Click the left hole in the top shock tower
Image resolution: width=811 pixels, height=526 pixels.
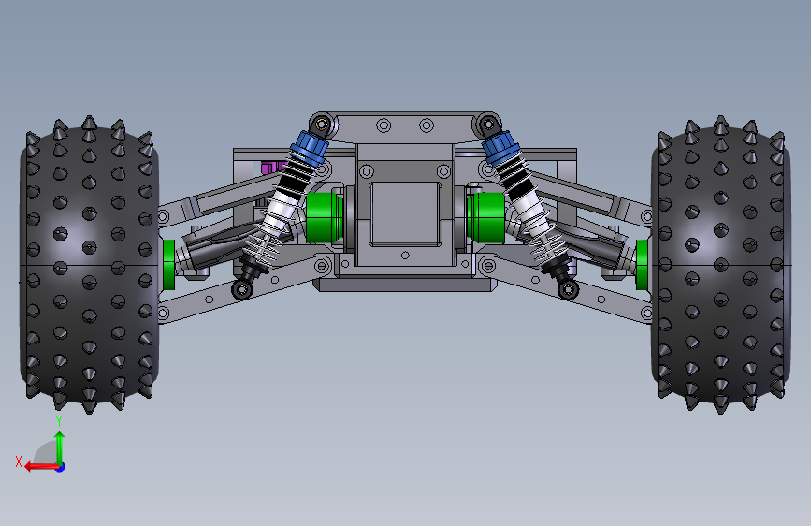point(384,125)
